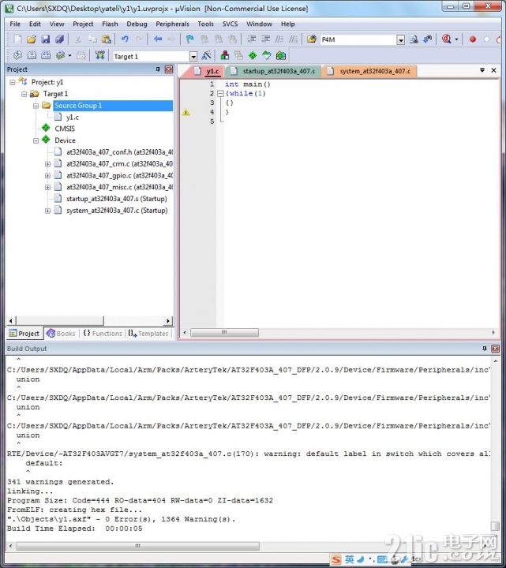The height and width of the screenshot is (568, 506).
Task: Select startup_at32f403a_407.s (Startup) file
Action: [x=116, y=199]
